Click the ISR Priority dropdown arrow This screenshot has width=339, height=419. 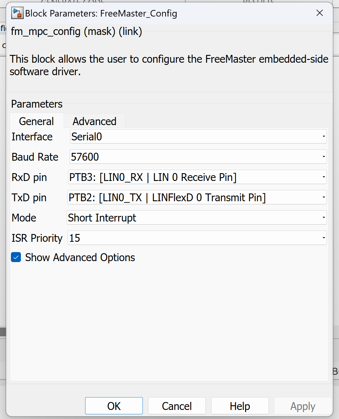pos(324,238)
